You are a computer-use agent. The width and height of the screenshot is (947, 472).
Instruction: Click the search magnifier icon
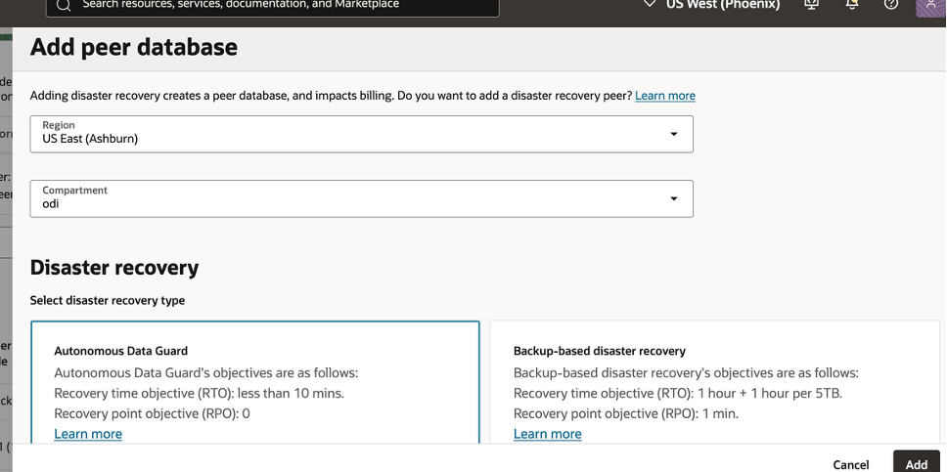click(64, 6)
